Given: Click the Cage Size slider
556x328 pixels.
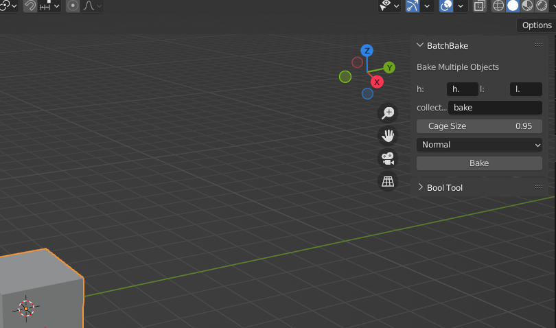Looking at the screenshot, I should 479,126.
